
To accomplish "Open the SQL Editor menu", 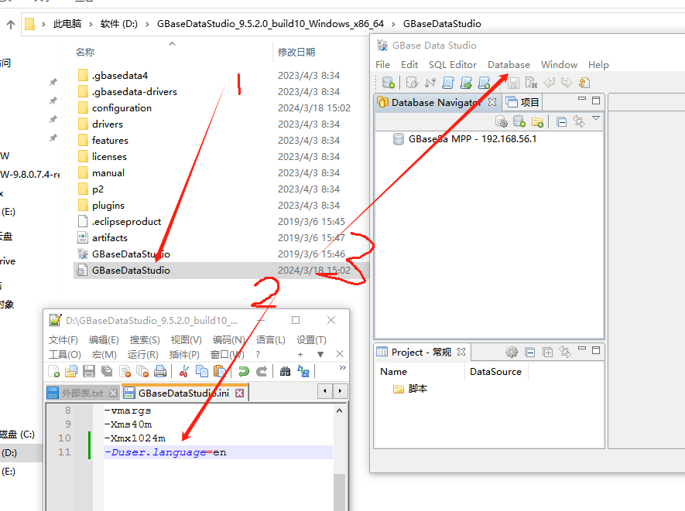I will click(x=453, y=65).
